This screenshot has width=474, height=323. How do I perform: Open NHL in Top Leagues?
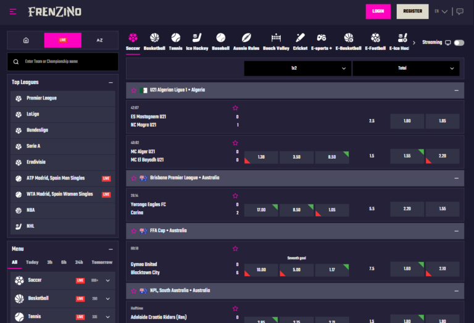tap(63, 226)
